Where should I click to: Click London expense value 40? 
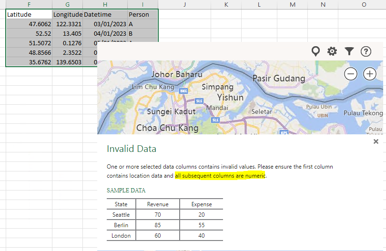(x=202, y=236)
